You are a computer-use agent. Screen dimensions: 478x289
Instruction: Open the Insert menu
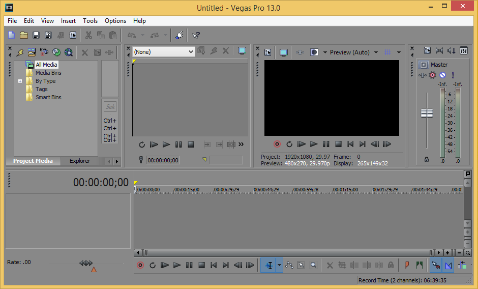coord(68,21)
